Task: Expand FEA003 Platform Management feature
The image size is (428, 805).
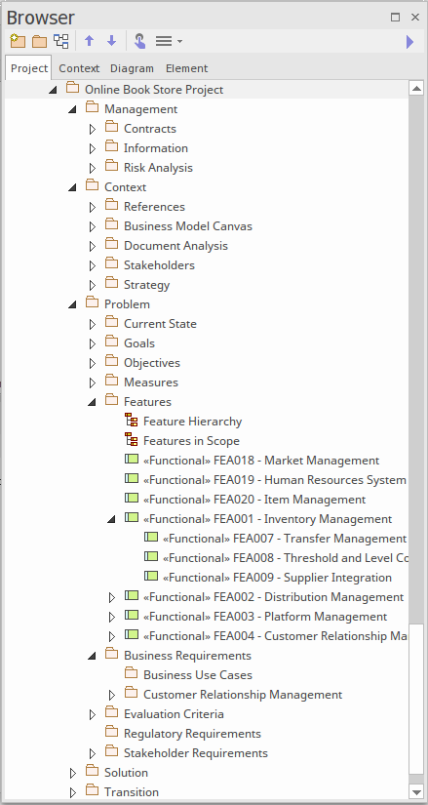Action: click(x=112, y=617)
